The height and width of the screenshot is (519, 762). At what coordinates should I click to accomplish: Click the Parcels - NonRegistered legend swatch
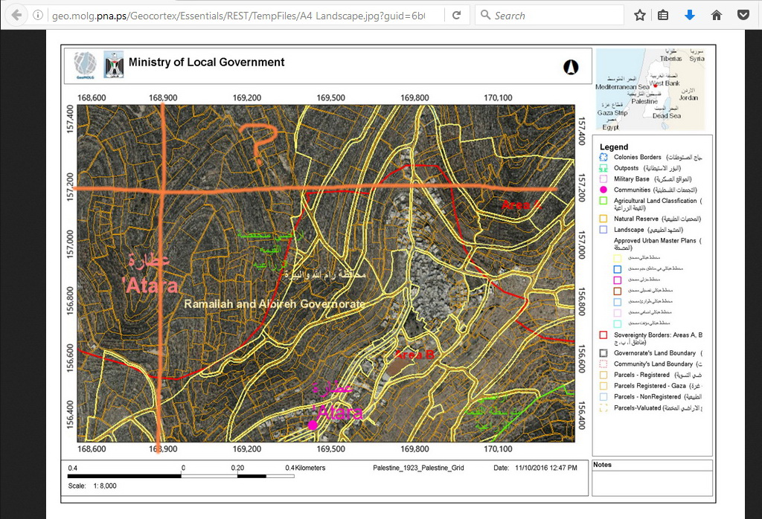[603, 396]
